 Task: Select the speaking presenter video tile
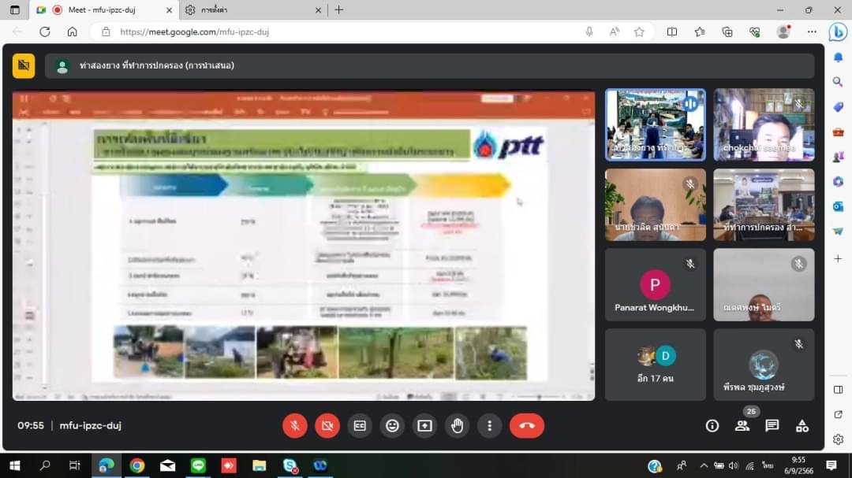point(656,124)
